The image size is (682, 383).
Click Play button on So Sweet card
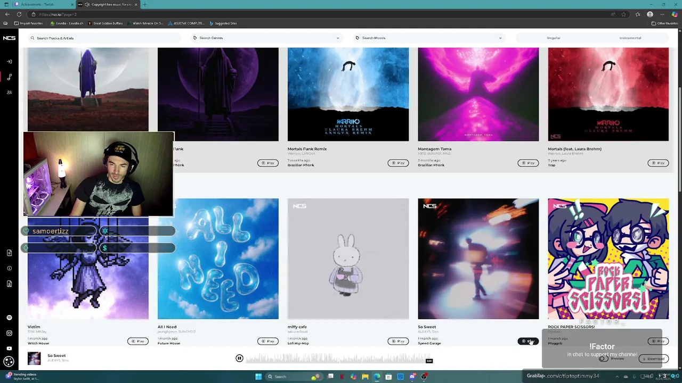tap(528, 341)
